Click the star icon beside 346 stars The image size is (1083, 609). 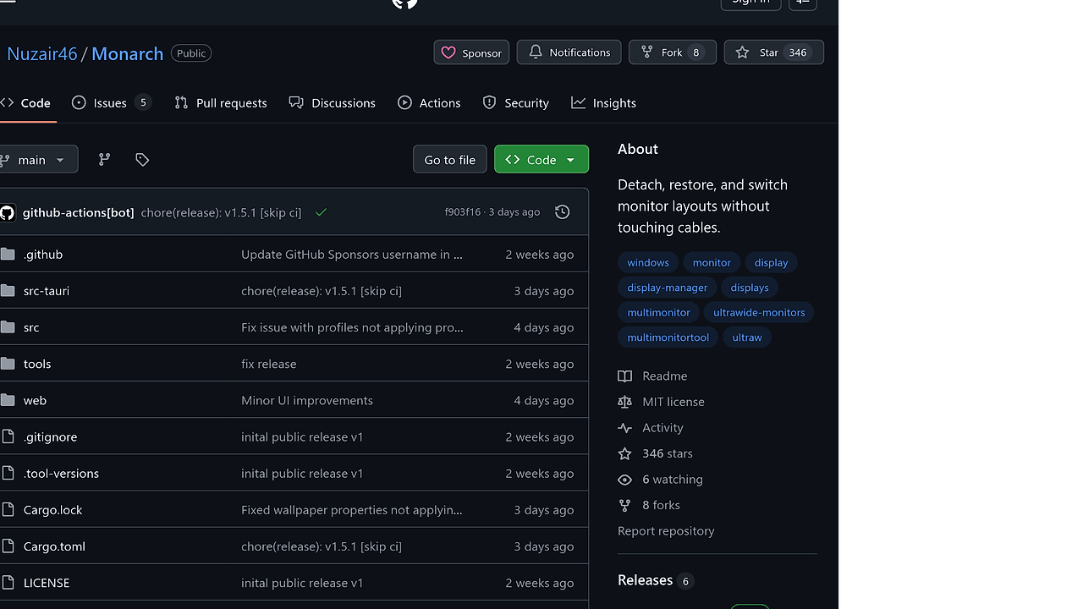624,453
